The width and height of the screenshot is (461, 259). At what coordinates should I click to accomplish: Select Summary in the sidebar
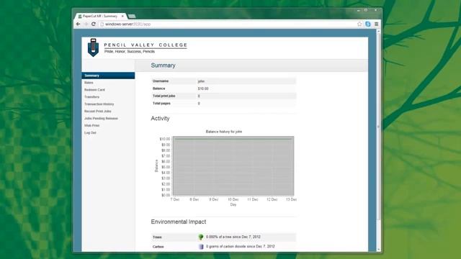pos(108,76)
